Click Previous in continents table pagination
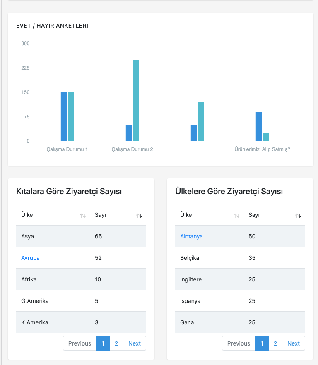 pos(79,343)
